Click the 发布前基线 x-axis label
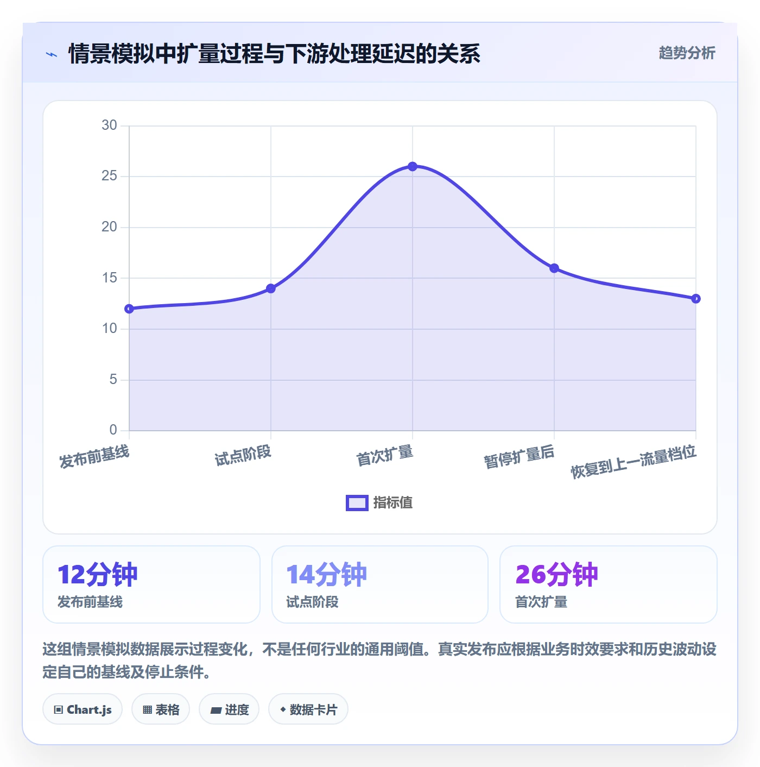Screen dimensions: 760x767 click(94, 456)
